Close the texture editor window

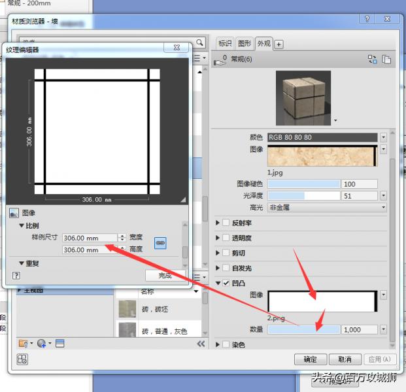[177, 47]
